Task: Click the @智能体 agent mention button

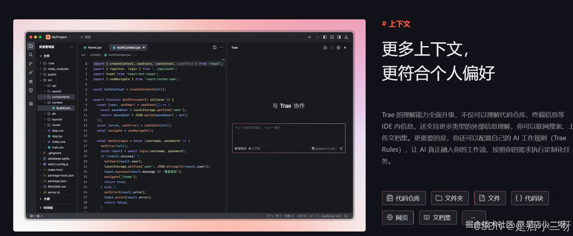Action: tap(241, 149)
